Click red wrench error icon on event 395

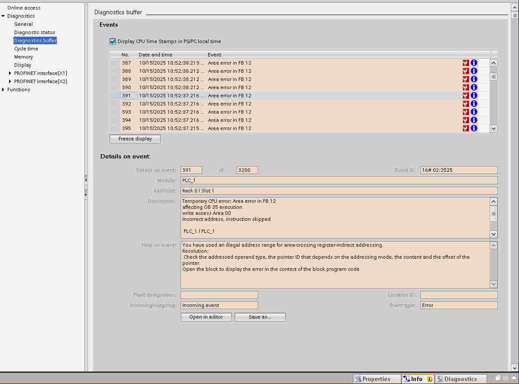pyautogui.click(x=466, y=128)
